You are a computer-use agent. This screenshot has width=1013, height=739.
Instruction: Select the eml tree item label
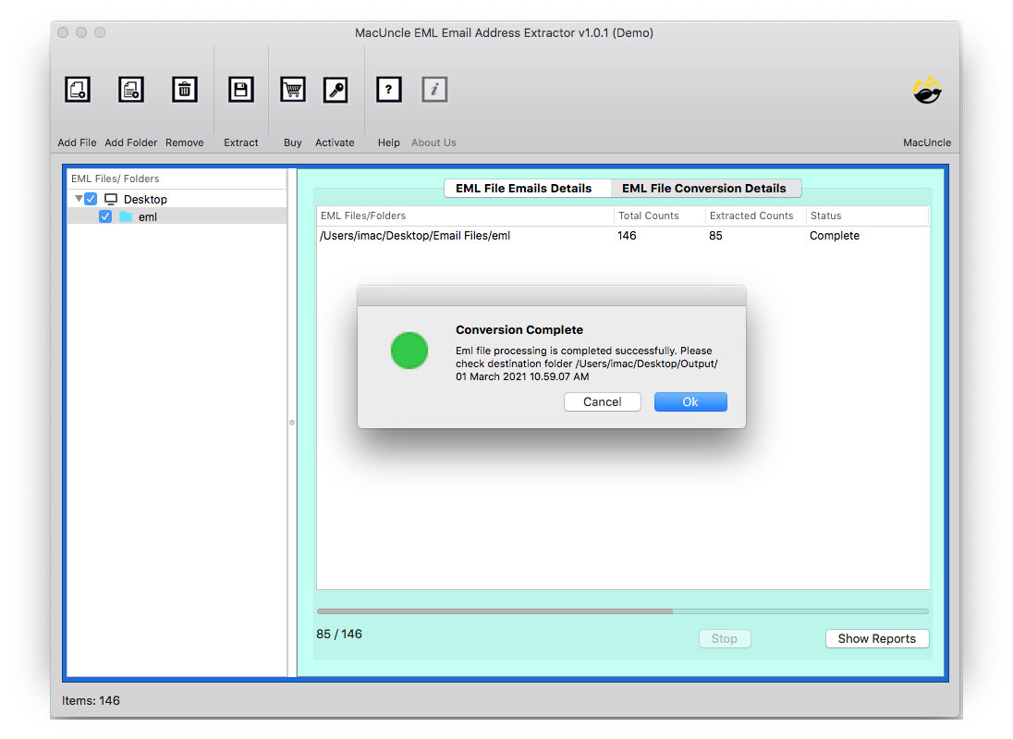147,217
